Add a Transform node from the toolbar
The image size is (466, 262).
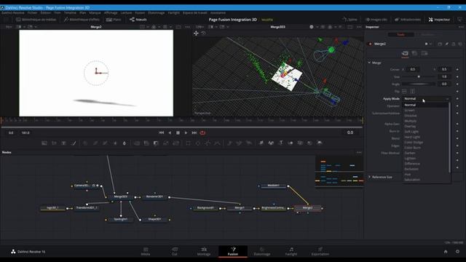175,143
